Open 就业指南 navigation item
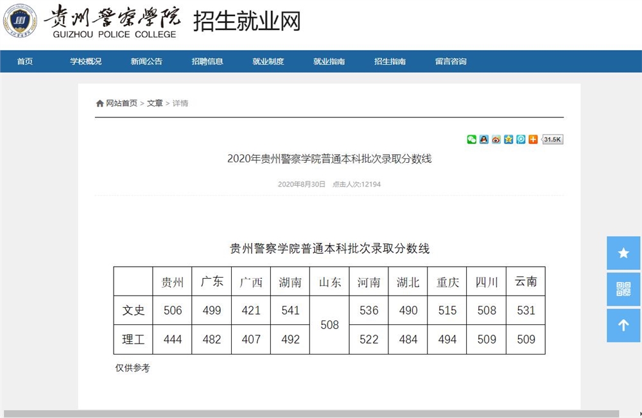Screen dimensions: 642x418 pyautogui.click(x=329, y=62)
